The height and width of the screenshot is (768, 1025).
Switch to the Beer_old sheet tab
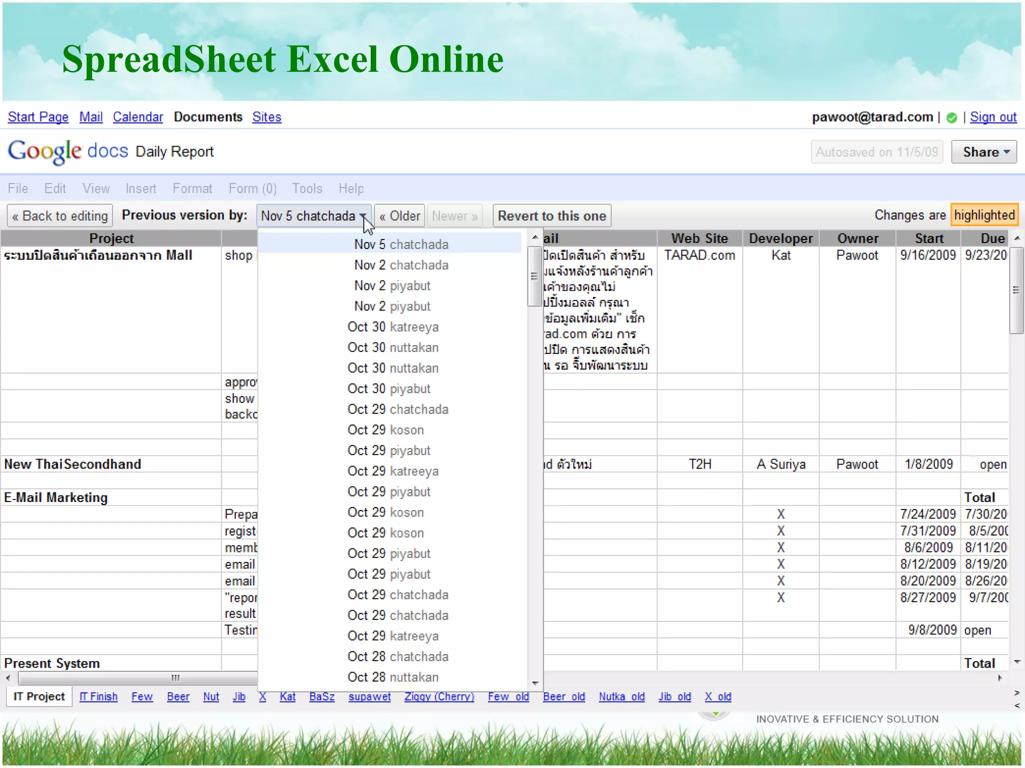pyautogui.click(x=564, y=696)
